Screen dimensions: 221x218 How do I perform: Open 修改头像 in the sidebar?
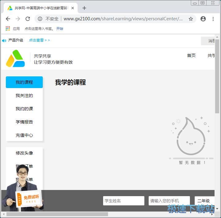[x=24, y=153]
